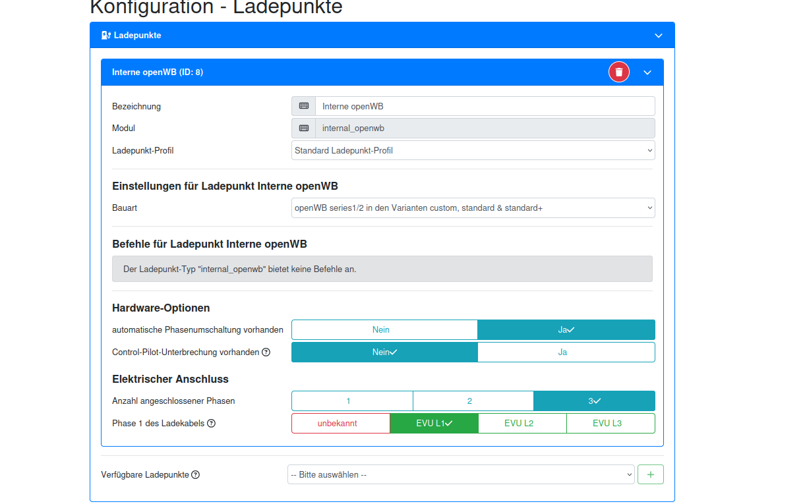Viewport: 805px width, 504px height.
Task: Open help for Control-Pilot-Unterbrechung vorhanden
Action: click(x=266, y=352)
